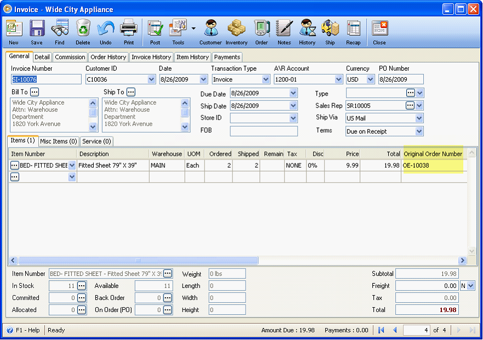Open the Terms dropdown
The width and height of the screenshot is (483, 340).
tap(419, 131)
